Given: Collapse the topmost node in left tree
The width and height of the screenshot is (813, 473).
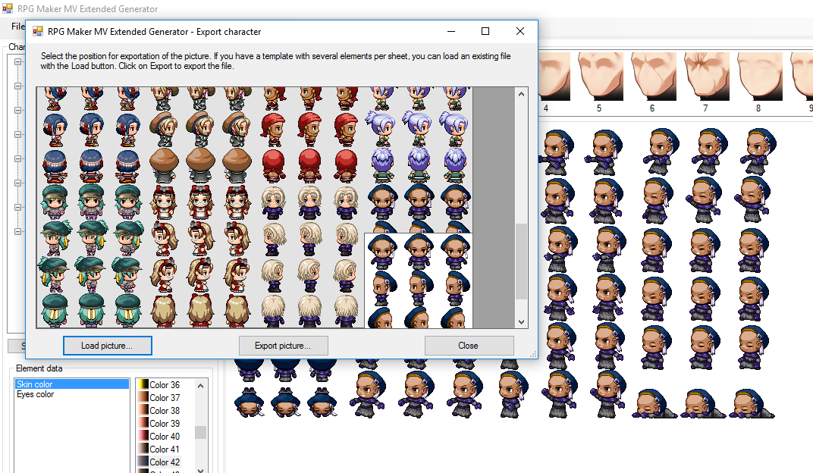Looking at the screenshot, I should coord(17,61).
